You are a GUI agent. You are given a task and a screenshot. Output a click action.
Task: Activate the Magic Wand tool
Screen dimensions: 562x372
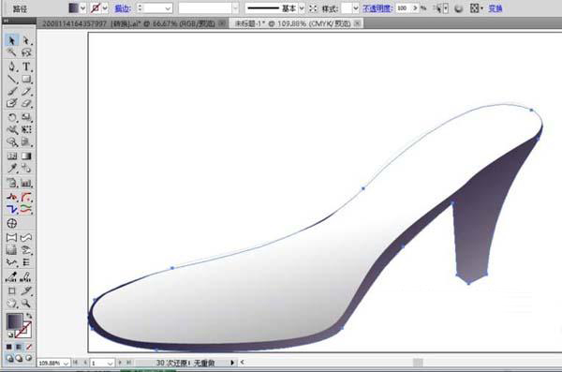click(x=12, y=52)
